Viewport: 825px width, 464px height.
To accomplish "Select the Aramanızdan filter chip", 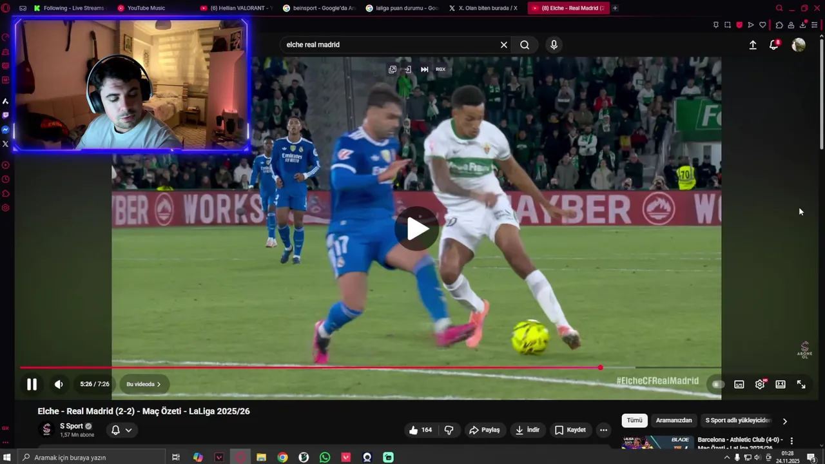I will tap(674, 420).
